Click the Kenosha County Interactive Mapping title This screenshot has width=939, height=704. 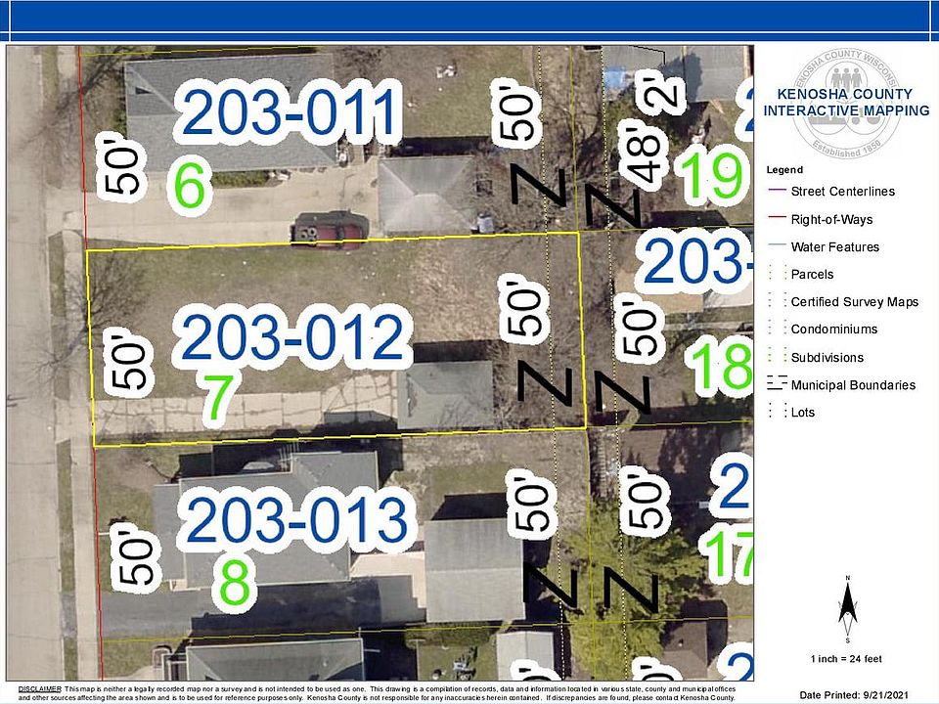[x=846, y=103]
